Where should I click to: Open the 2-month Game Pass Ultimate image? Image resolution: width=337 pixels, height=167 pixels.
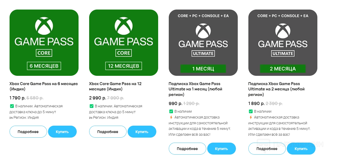[x=283, y=43]
